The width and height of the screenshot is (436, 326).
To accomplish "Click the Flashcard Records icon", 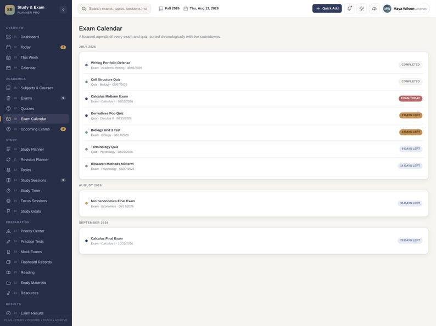I will pos(8,262).
